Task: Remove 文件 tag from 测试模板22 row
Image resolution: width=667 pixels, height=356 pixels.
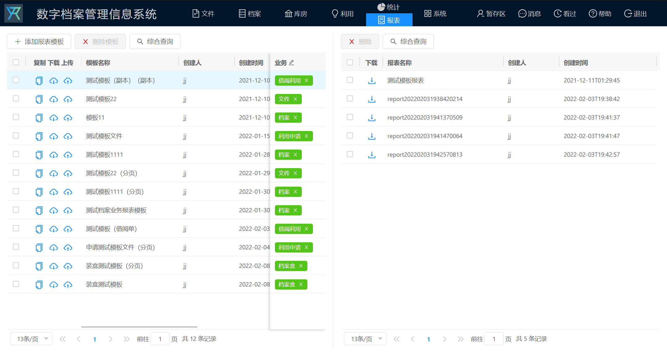Action: 295,99
